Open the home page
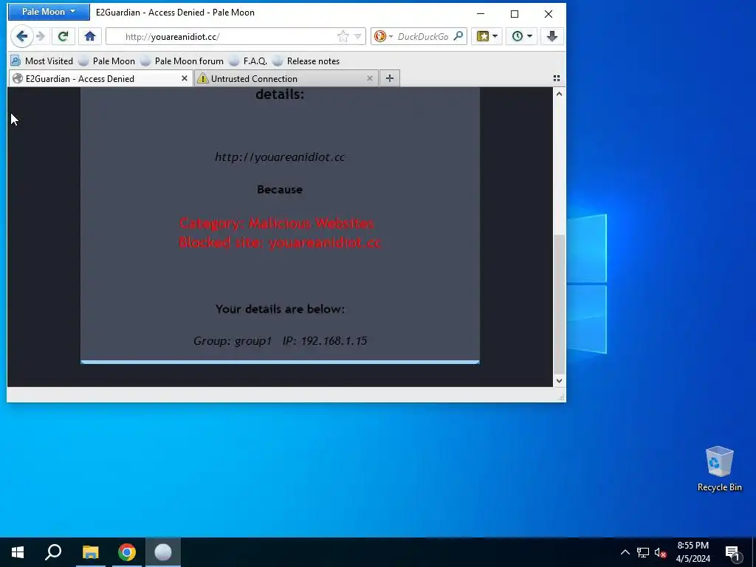 coord(89,36)
